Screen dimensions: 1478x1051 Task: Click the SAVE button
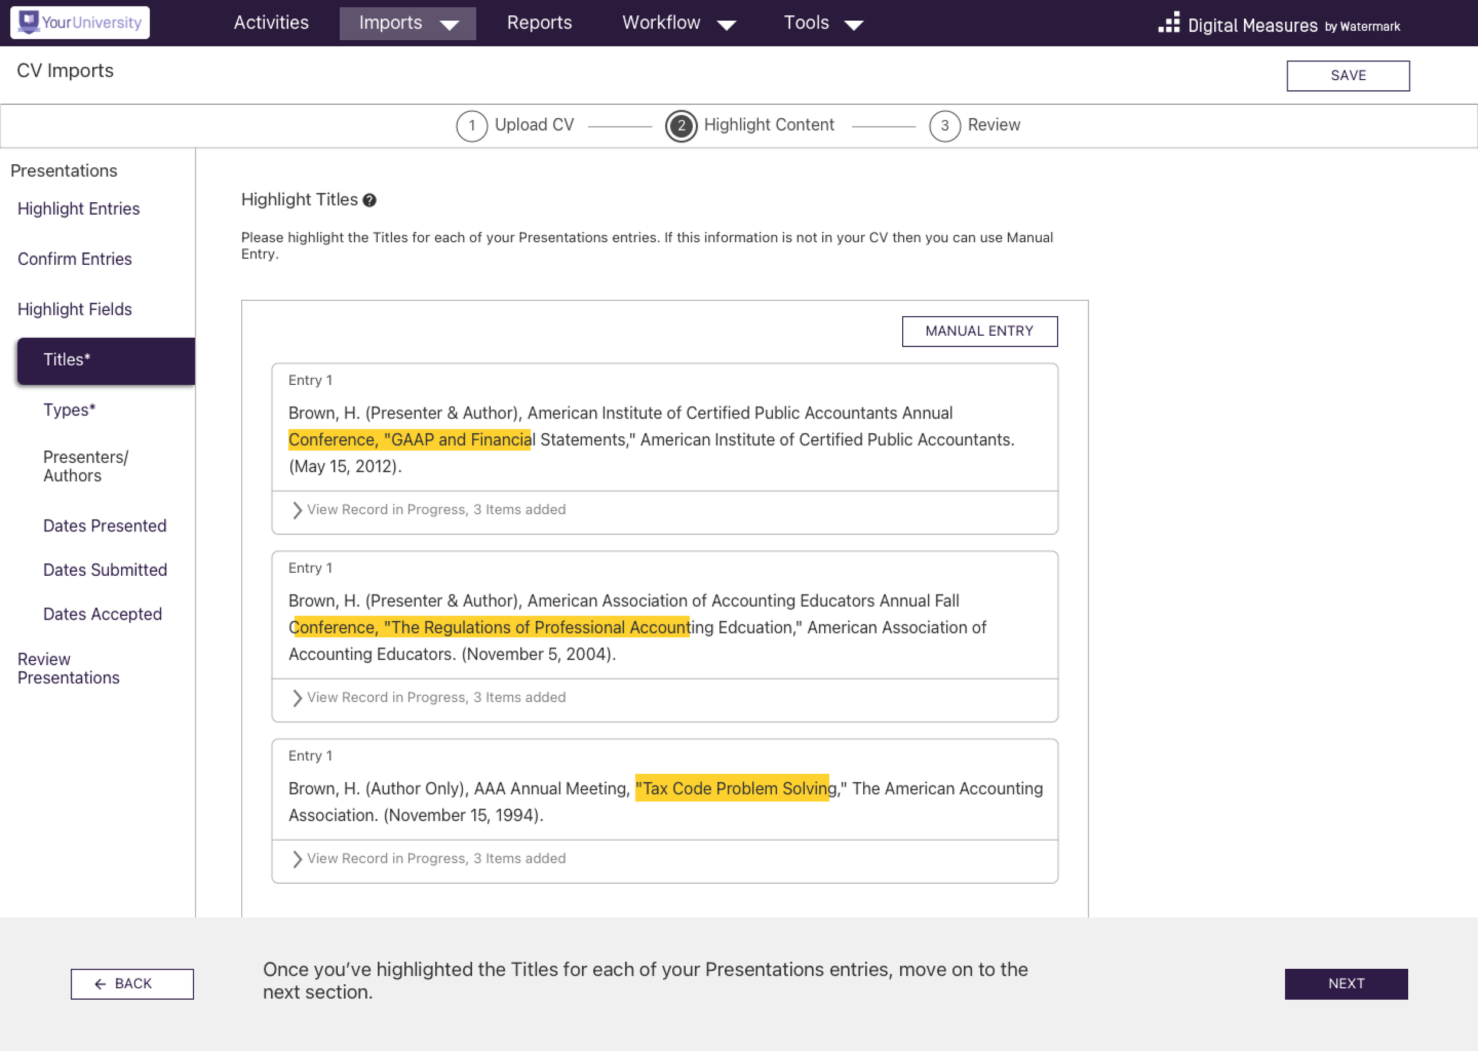click(x=1347, y=76)
